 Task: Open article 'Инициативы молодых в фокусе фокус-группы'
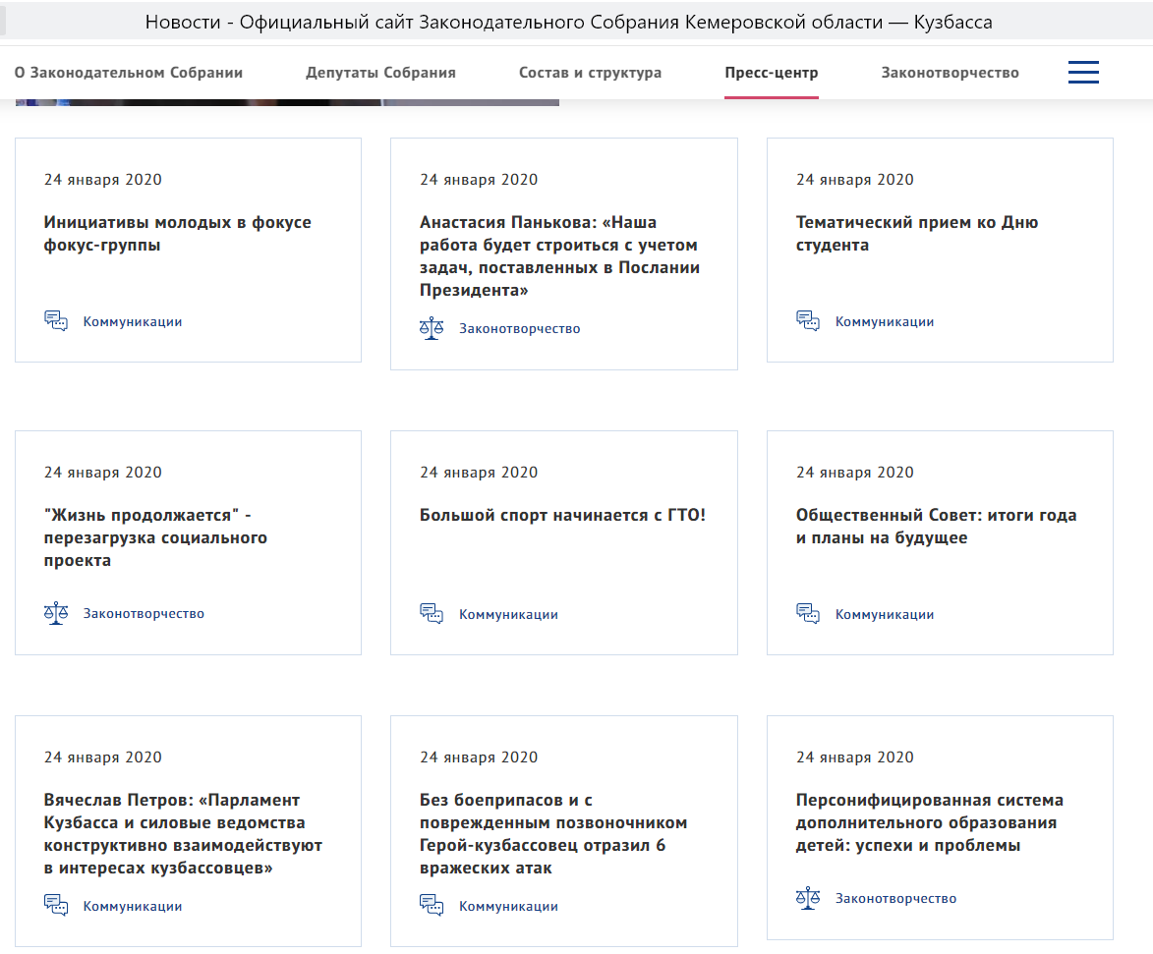[177, 234]
